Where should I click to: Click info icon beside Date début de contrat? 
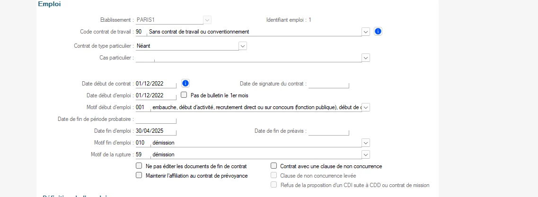[185, 83]
